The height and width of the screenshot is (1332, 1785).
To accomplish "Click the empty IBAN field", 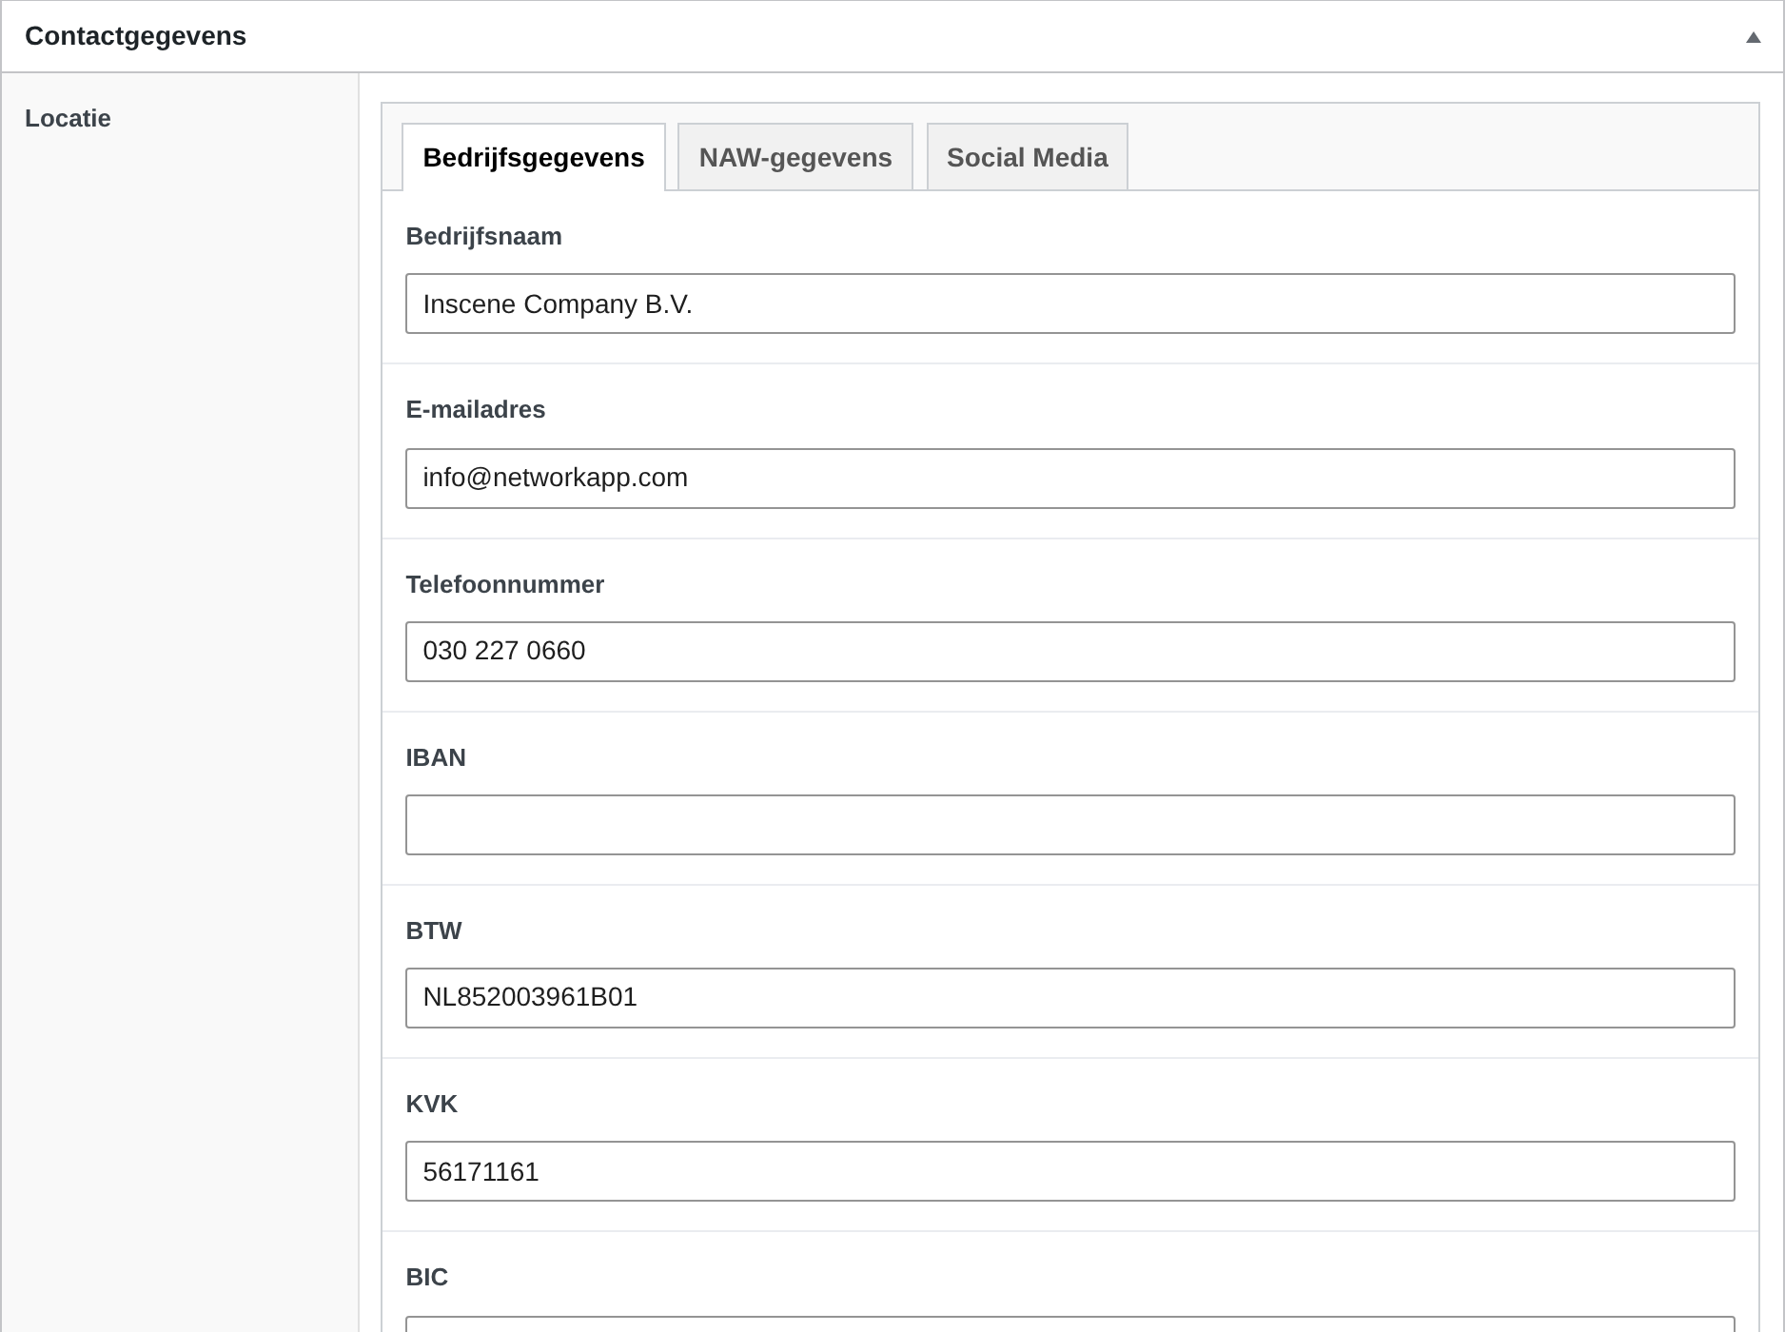I will point(1070,825).
